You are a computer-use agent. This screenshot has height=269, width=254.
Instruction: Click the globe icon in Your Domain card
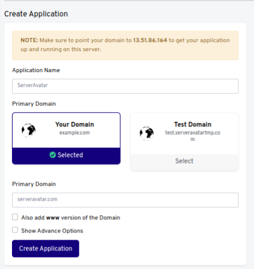tap(29, 130)
